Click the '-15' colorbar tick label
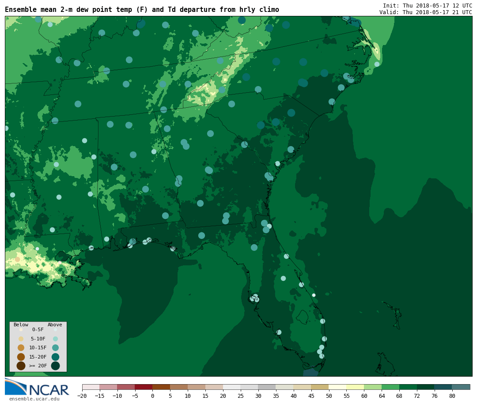477x404 pixels. [99, 396]
